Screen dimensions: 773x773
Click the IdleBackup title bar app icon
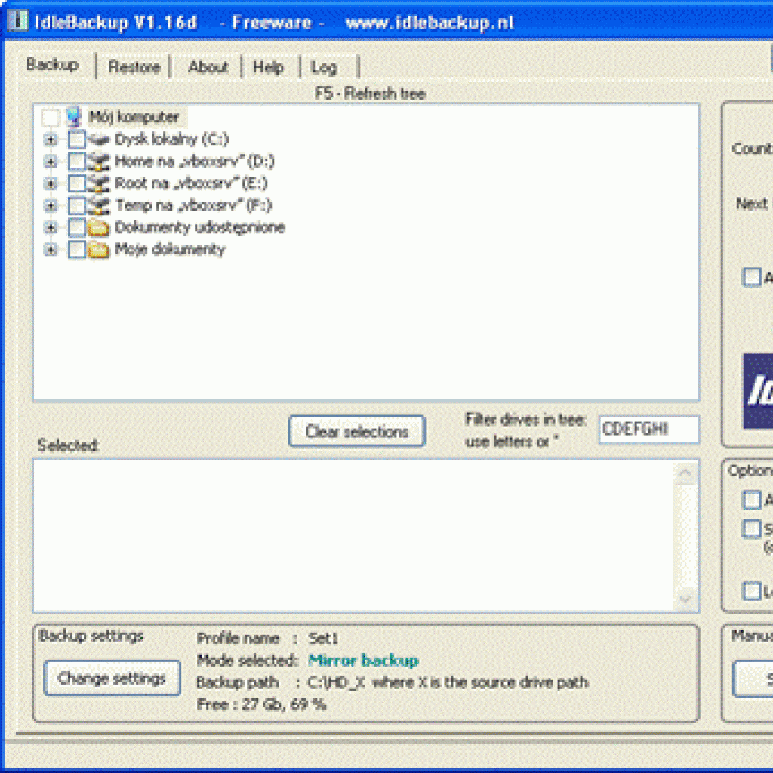point(18,20)
